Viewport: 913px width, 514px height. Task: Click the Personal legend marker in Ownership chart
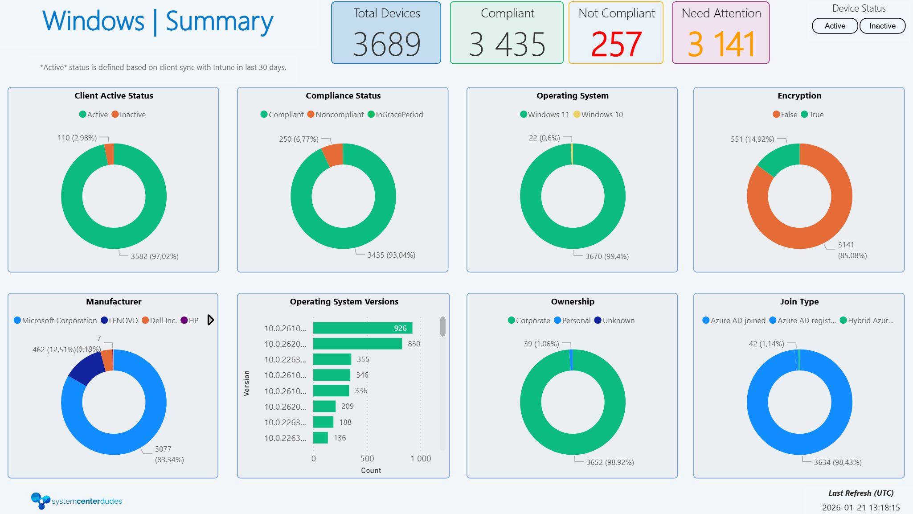pyautogui.click(x=557, y=320)
